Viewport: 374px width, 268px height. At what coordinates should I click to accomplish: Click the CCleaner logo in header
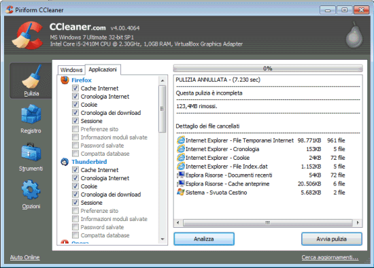tap(27, 35)
